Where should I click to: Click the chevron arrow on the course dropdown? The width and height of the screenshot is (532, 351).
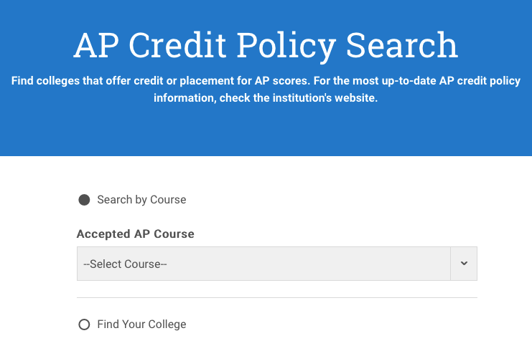click(464, 264)
